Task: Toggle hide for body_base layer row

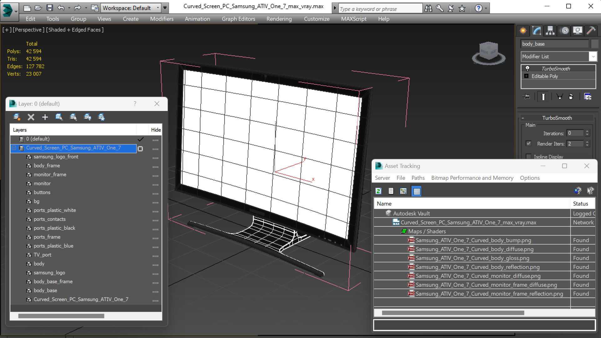Action: click(155, 292)
